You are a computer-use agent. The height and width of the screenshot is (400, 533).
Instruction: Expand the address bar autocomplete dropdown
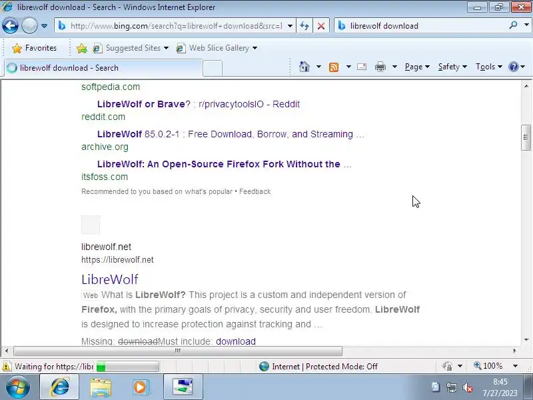[290, 26]
